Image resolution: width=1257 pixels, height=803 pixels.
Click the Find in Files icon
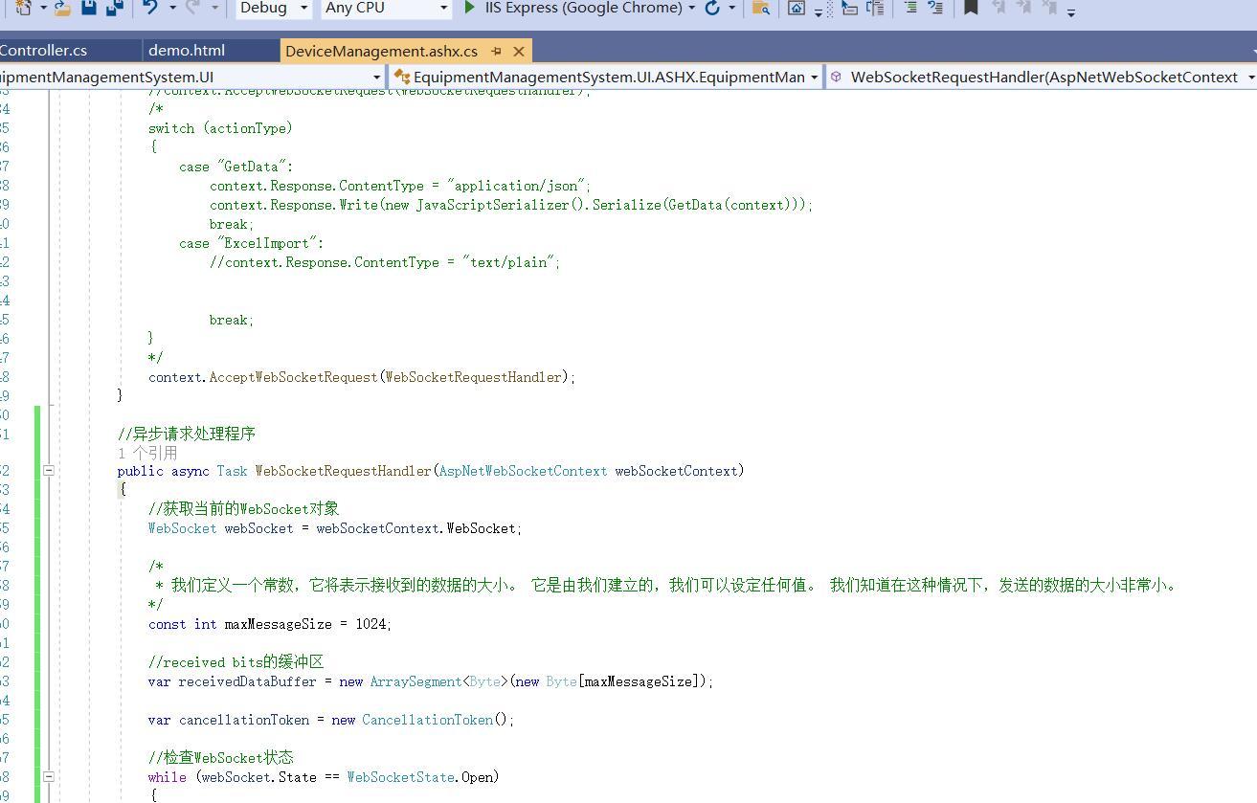pyautogui.click(x=761, y=8)
